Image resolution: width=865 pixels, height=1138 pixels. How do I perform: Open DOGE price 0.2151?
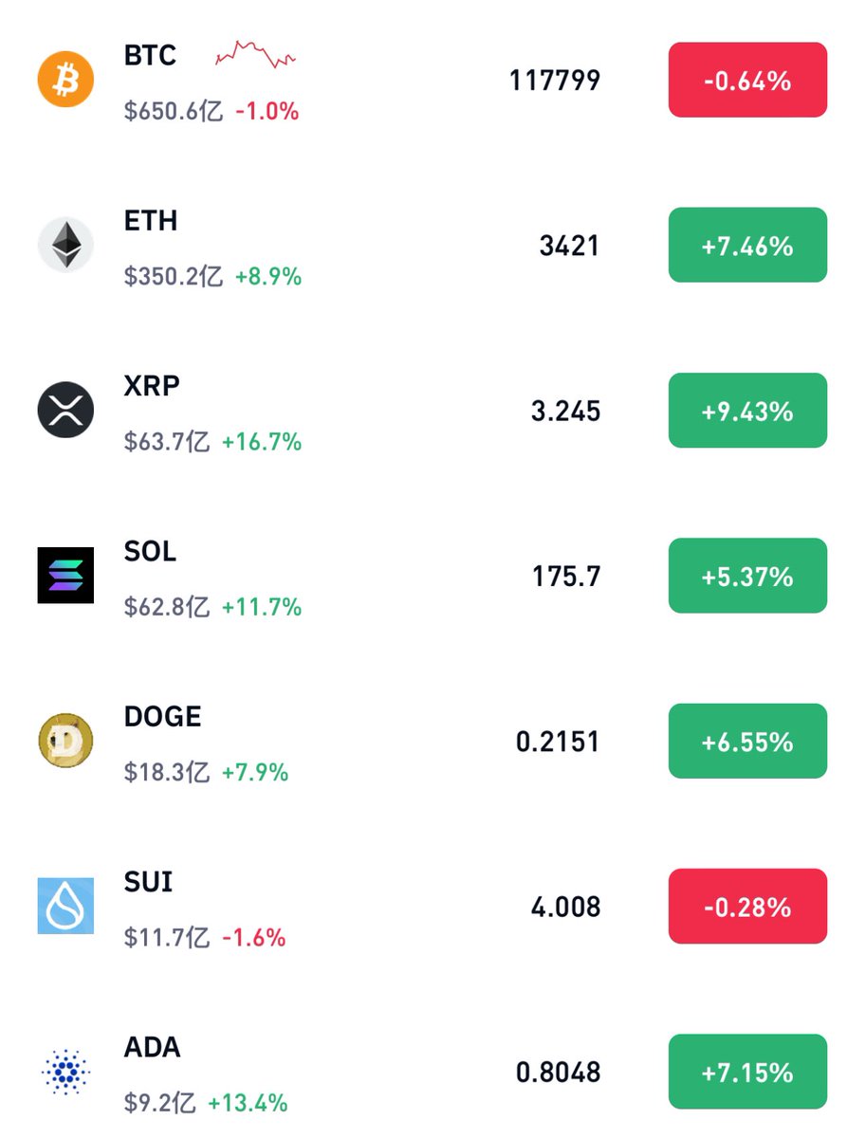pyautogui.click(x=559, y=742)
